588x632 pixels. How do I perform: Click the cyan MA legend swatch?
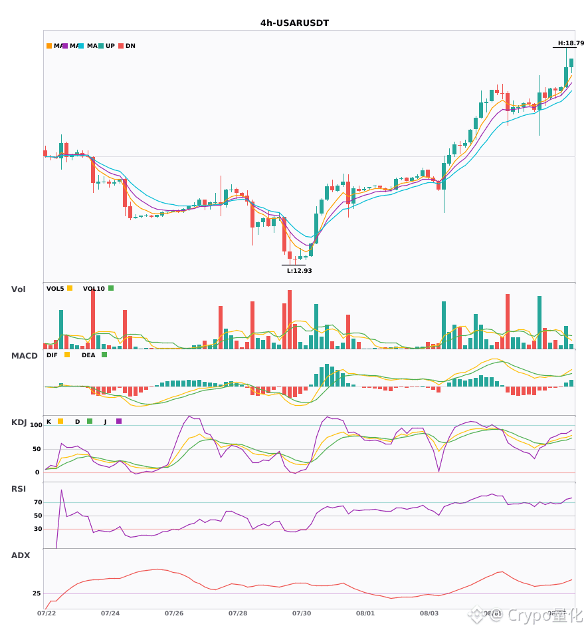coord(81,46)
